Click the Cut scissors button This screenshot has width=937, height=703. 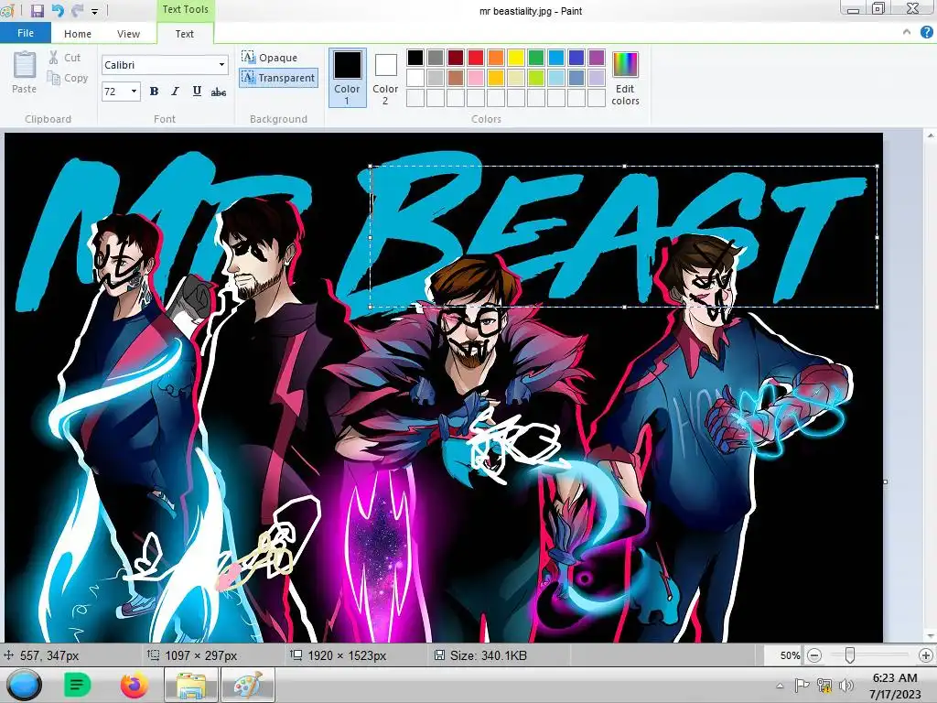click(x=65, y=58)
